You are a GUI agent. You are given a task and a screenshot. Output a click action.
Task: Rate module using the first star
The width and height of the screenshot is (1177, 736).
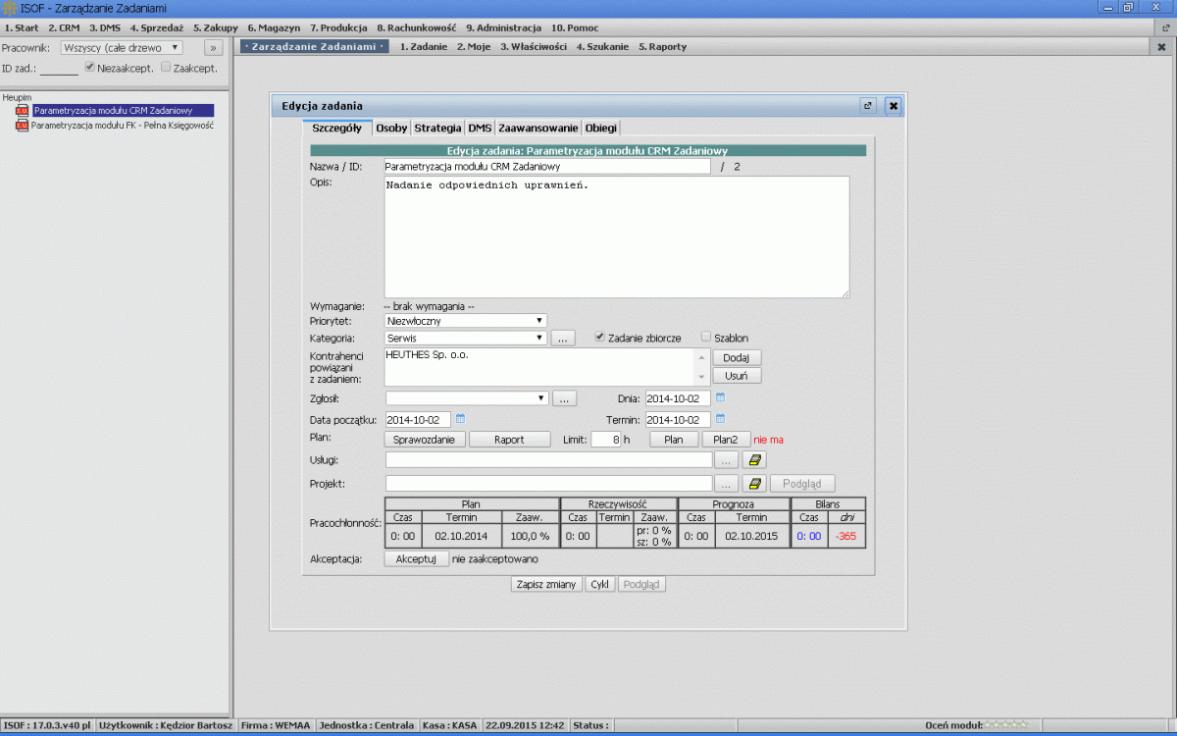tap(988, 725)
